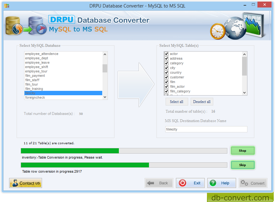The width and height of the screenshot is (275, 202).
Task: Uncheck the country table checkbox
Action: click(x=166, y=72)
